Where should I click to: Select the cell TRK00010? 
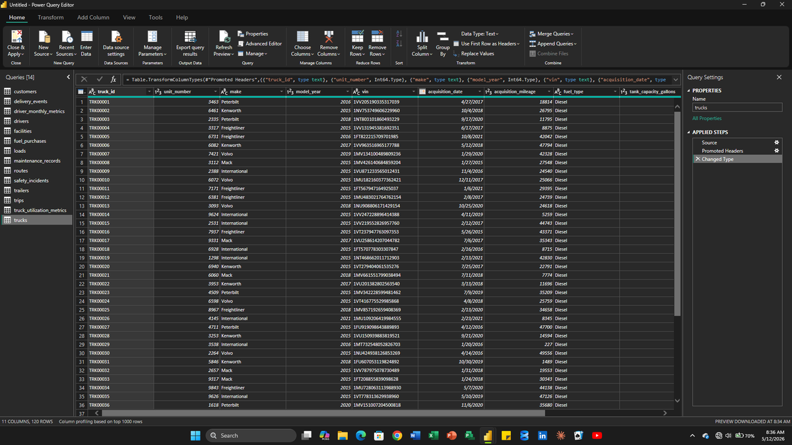[120, 179]
